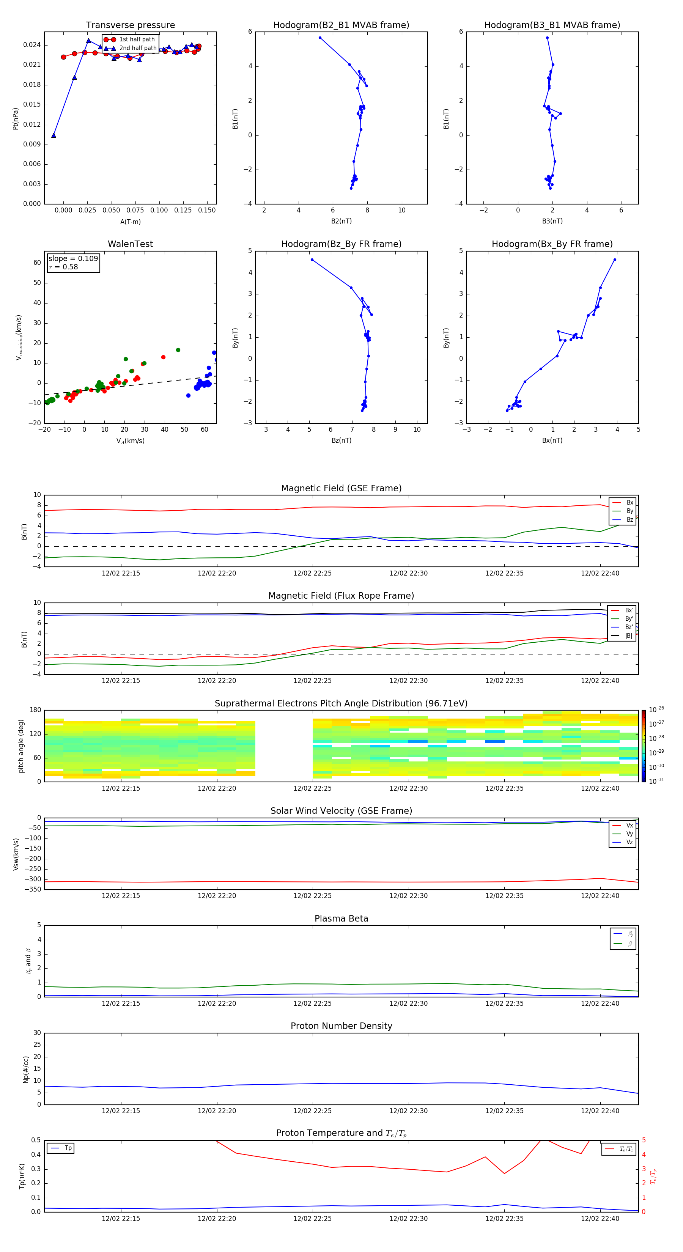
Task: Click the topmost point of Bx_By hodogram
Action: pyautogui.click(x=614, y=260)
